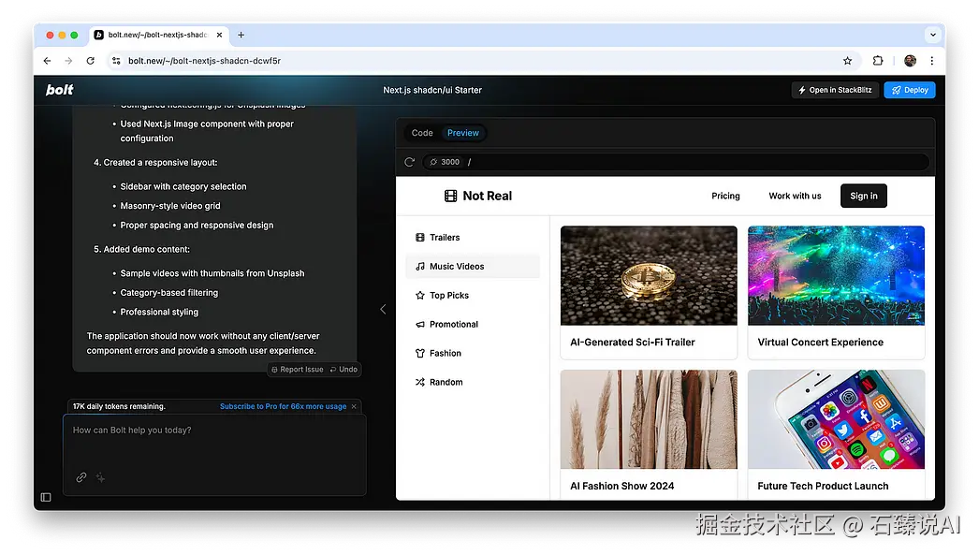The width and height of the screenshot is (979, 555).
Task: Click Virtual Concert Experience title text
Action: point(821,343)
